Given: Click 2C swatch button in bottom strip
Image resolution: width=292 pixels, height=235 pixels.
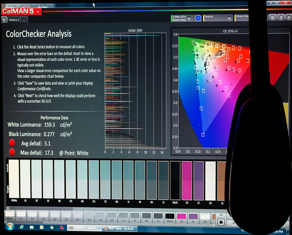Looking at the screenshot, I should coord(193,218).
